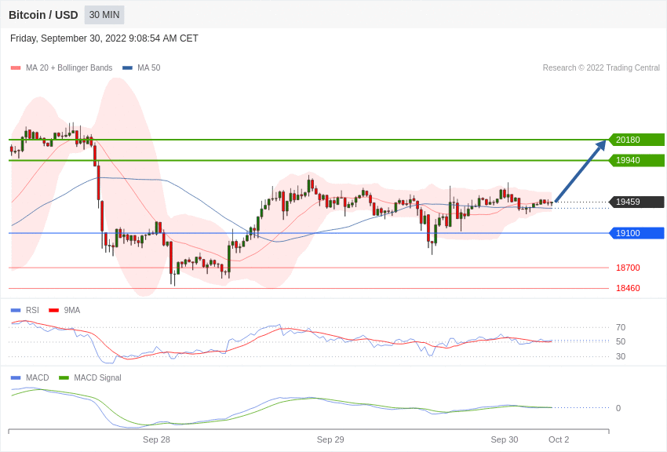Select the Sep 30 date on time axis
This screenshot has width=667, height=452.
pos(504,439)
